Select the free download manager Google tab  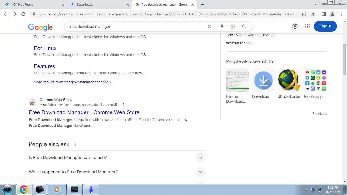coord(165,5)
